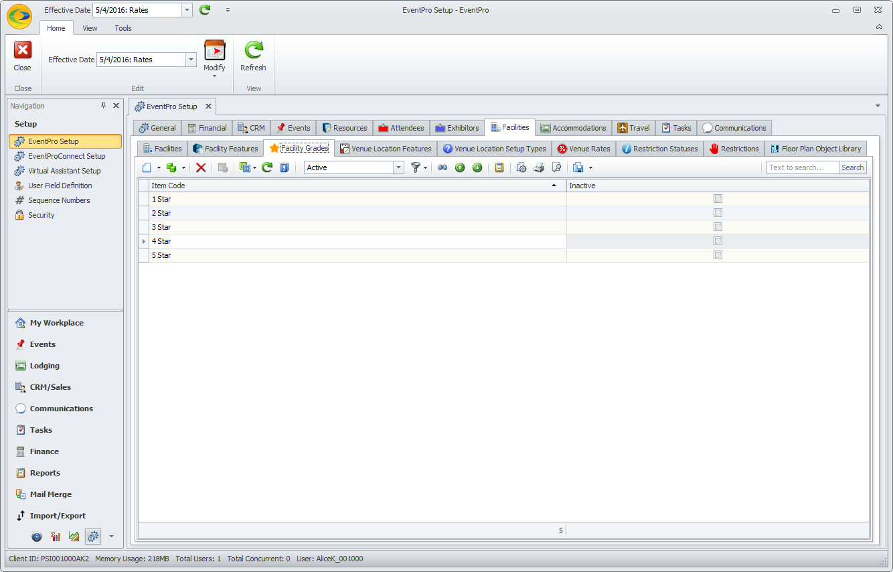Select Security in navigation
This screenshot has width=893, height=572.
[x=41, y=215]
